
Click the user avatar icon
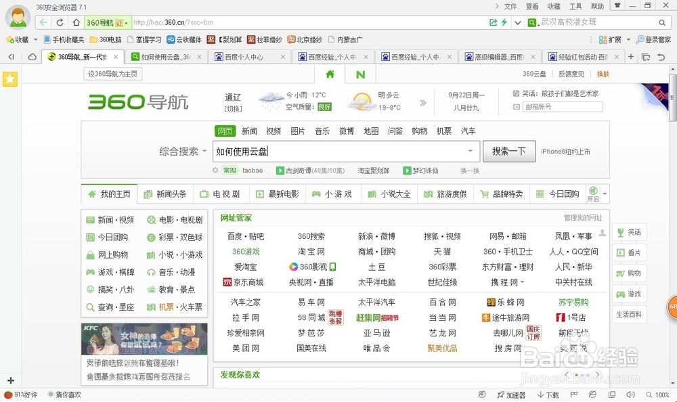pos(18,18)
